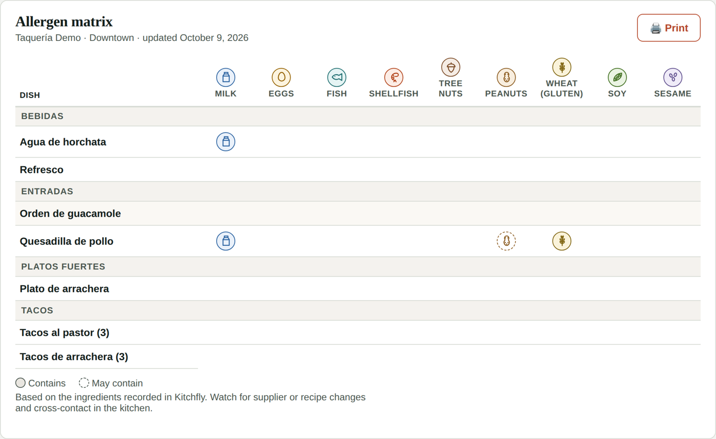The width and height of the screenshot is (716, 439).
Task: Click the Kitchfly ingredients disclaimer text
Action: coord(190,403)
